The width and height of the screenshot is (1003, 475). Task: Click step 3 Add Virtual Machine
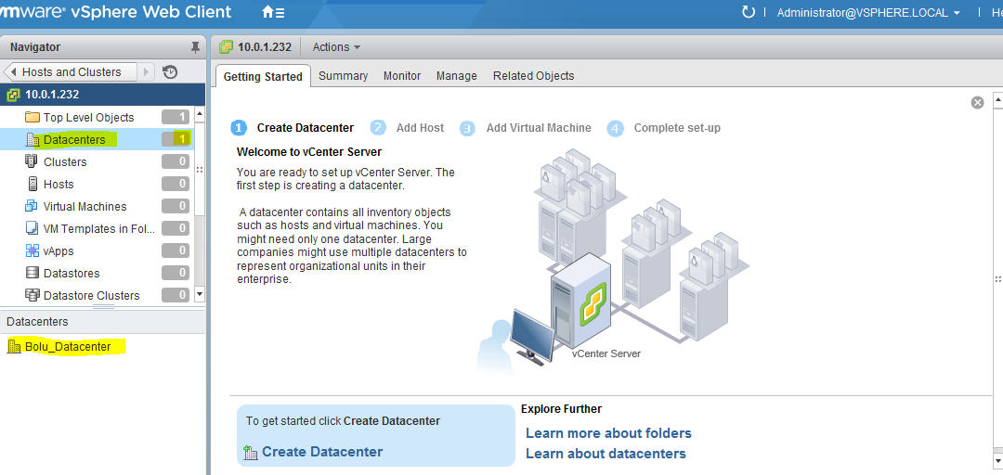tap(525, 128)
